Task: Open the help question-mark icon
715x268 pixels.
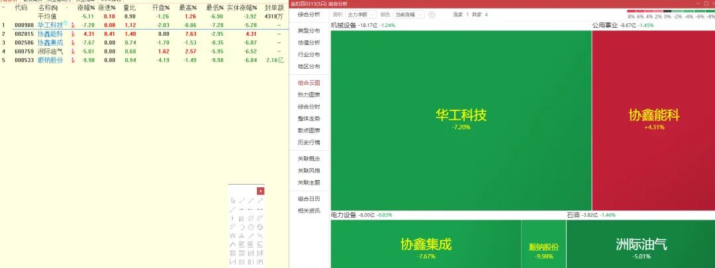Action: tap(432, 15)
